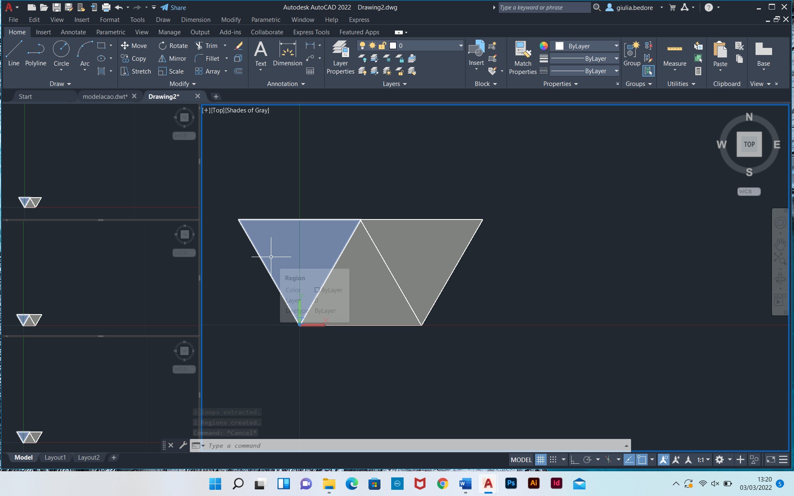
Task: Open the annotation scale 1:1 dropdown
Action: pos(703,460)
